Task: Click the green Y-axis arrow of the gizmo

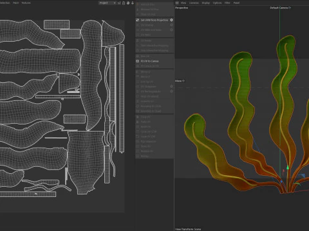Action: [x=288, y=167]
